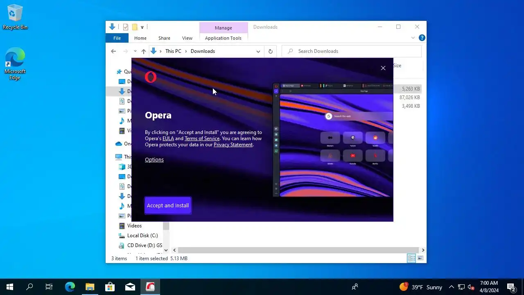Open the Recycle Bin desktop icon

pos(15,17)
